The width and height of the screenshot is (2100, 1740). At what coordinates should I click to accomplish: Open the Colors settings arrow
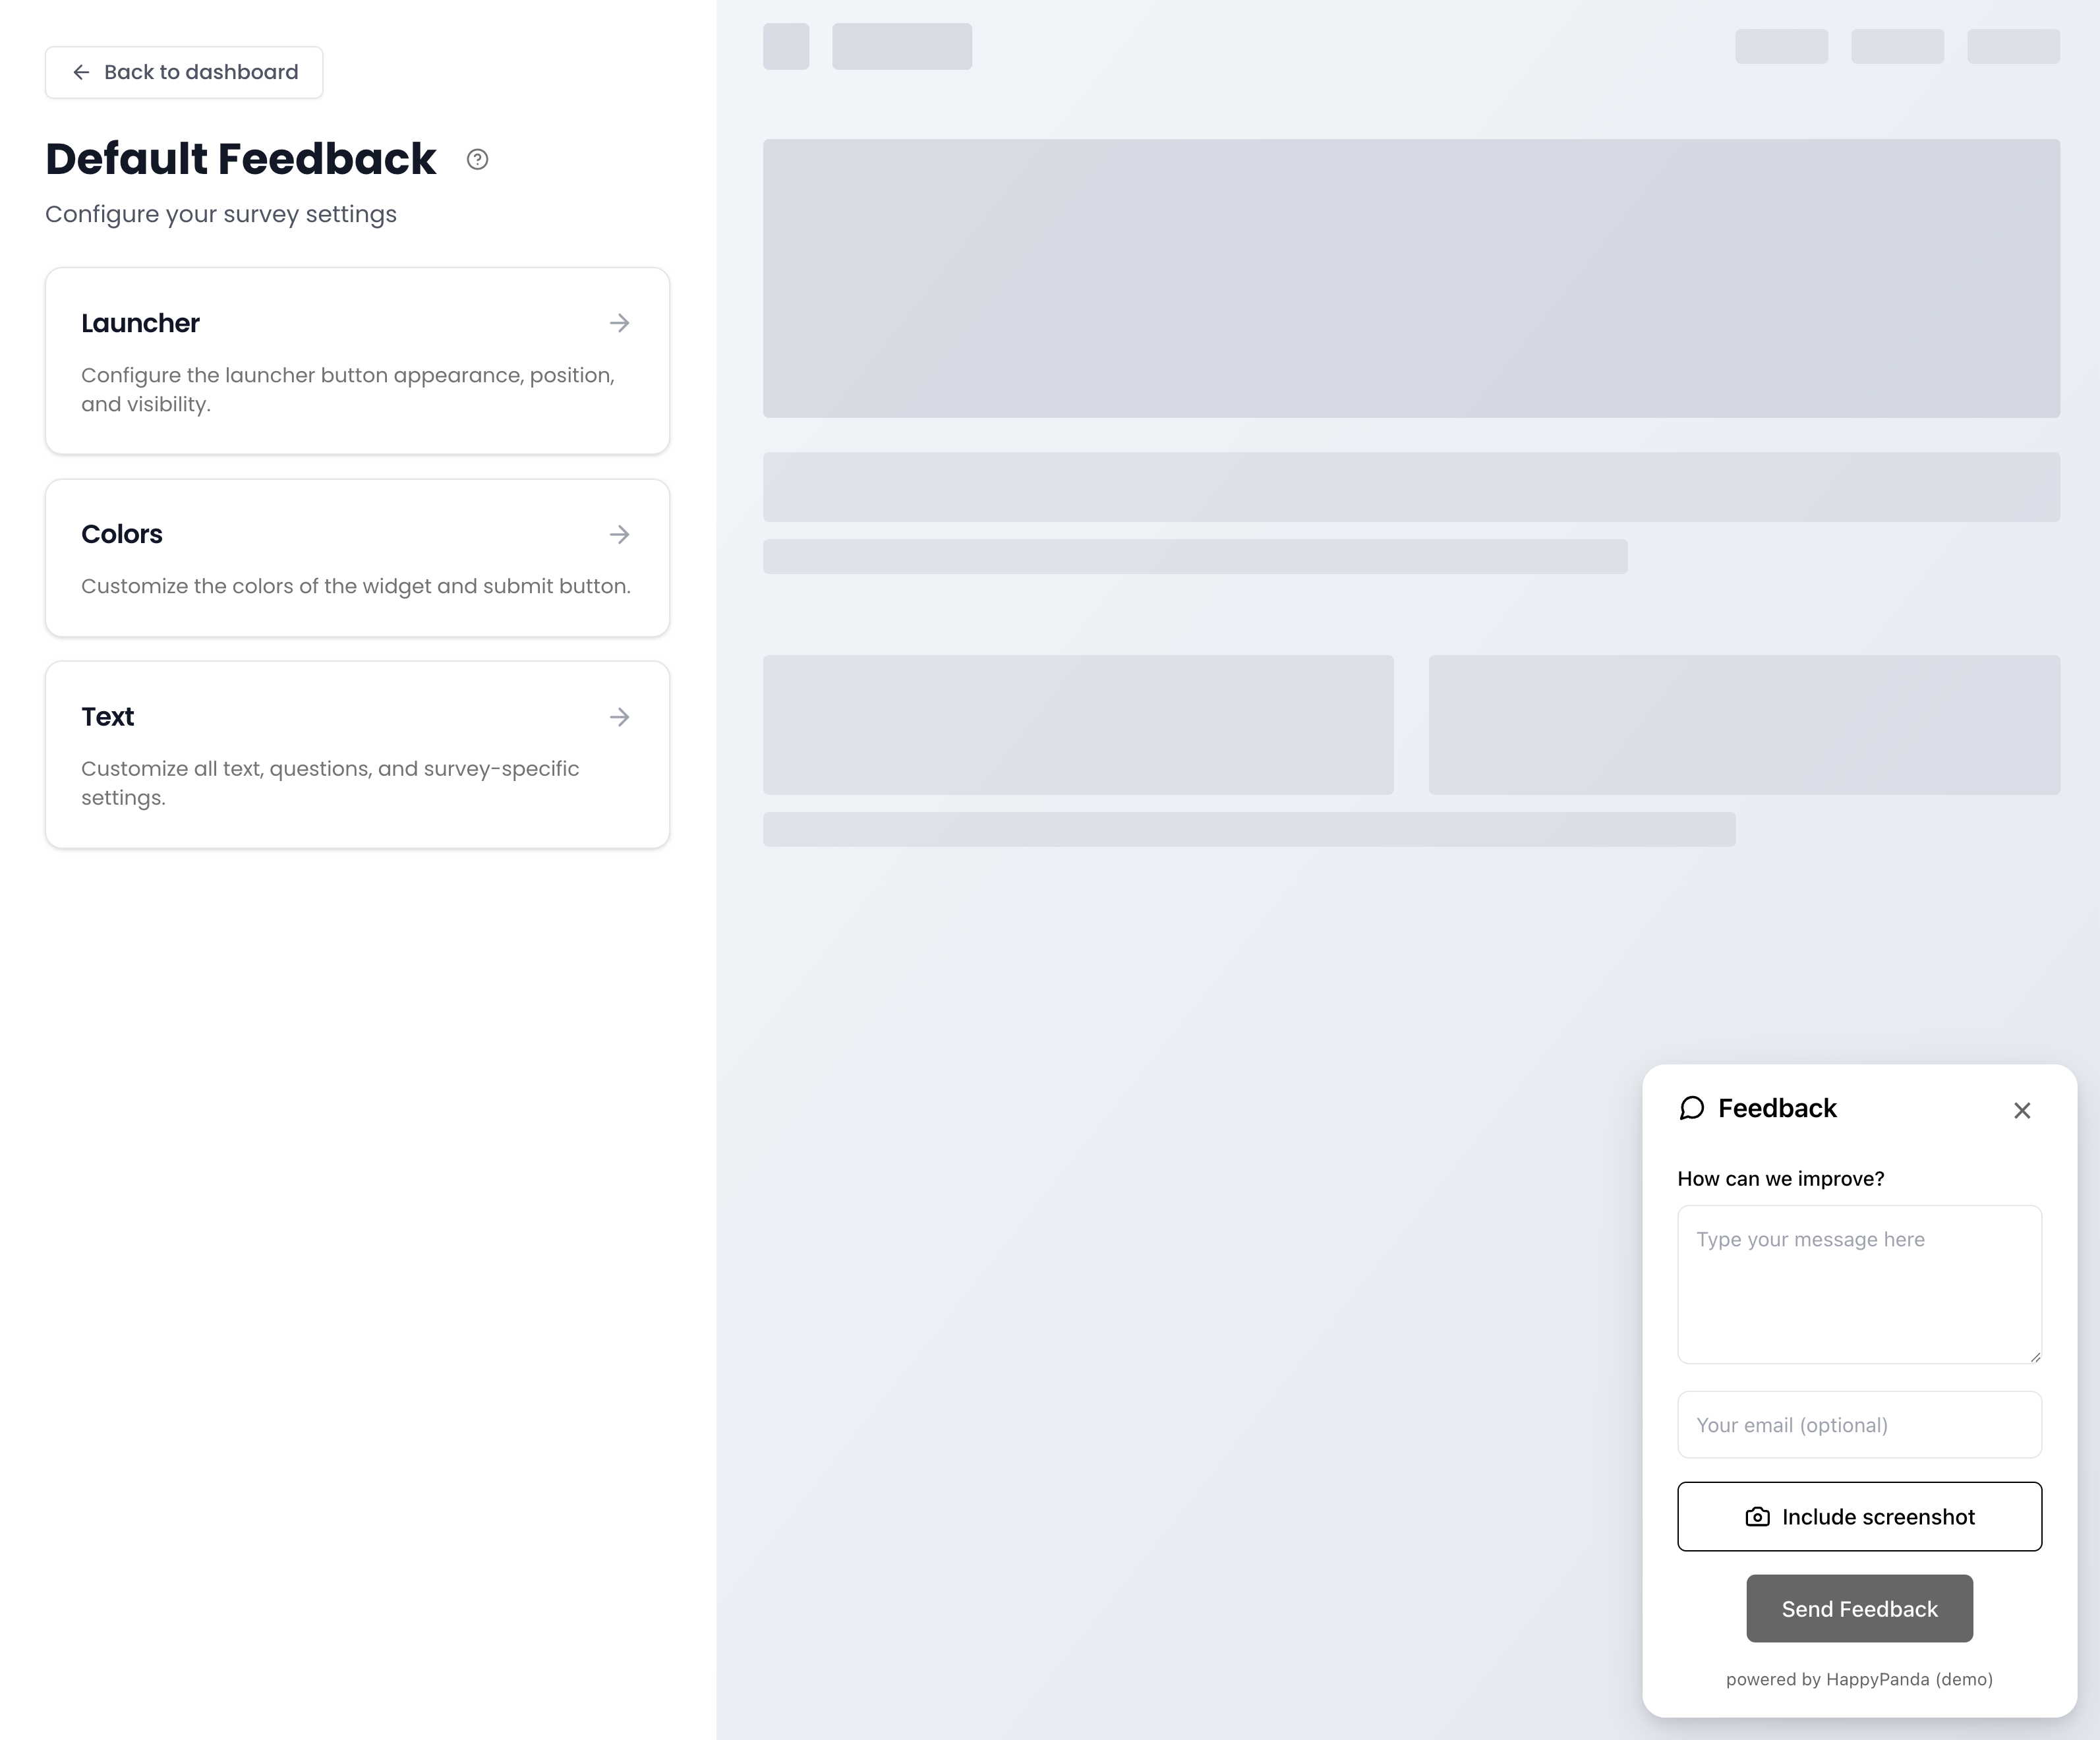(x=620, y=534)
